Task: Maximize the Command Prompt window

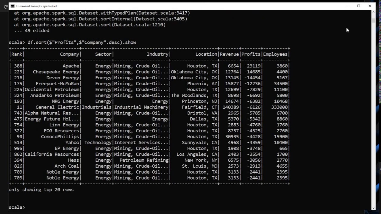Action: coord(359,6)
